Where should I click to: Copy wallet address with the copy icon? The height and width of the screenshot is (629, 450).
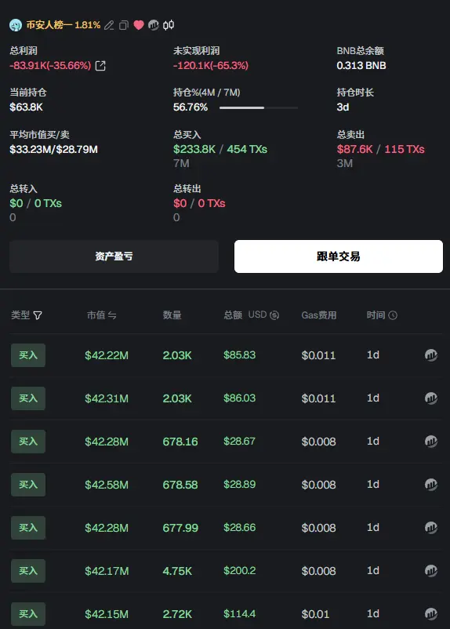point(124,25)
